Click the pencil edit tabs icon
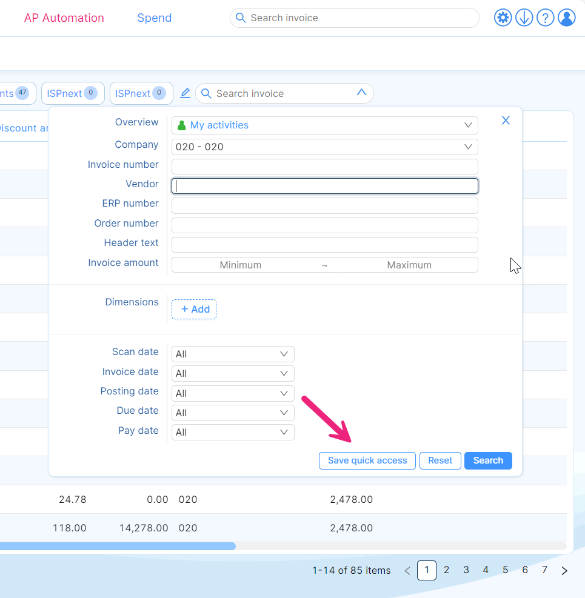585x598 pixels. coord(185,93)
